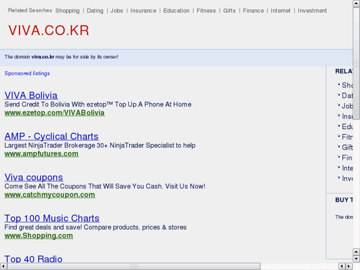Click the 'Send Credit To Bolivia' ad description
The width and height of the screenshot is (360, 270).
[98, 105]
